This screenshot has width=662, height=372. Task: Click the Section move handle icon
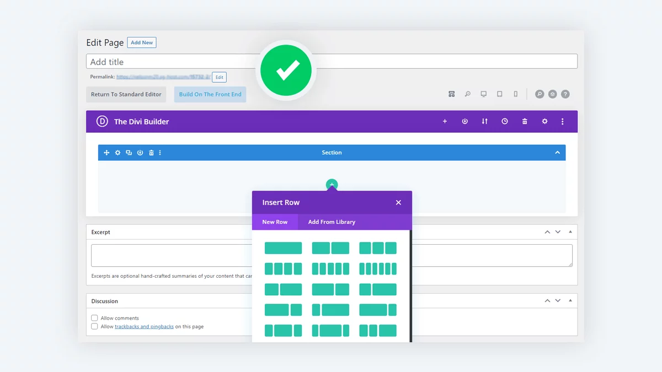pyautogui.click(x=106, y=153)
